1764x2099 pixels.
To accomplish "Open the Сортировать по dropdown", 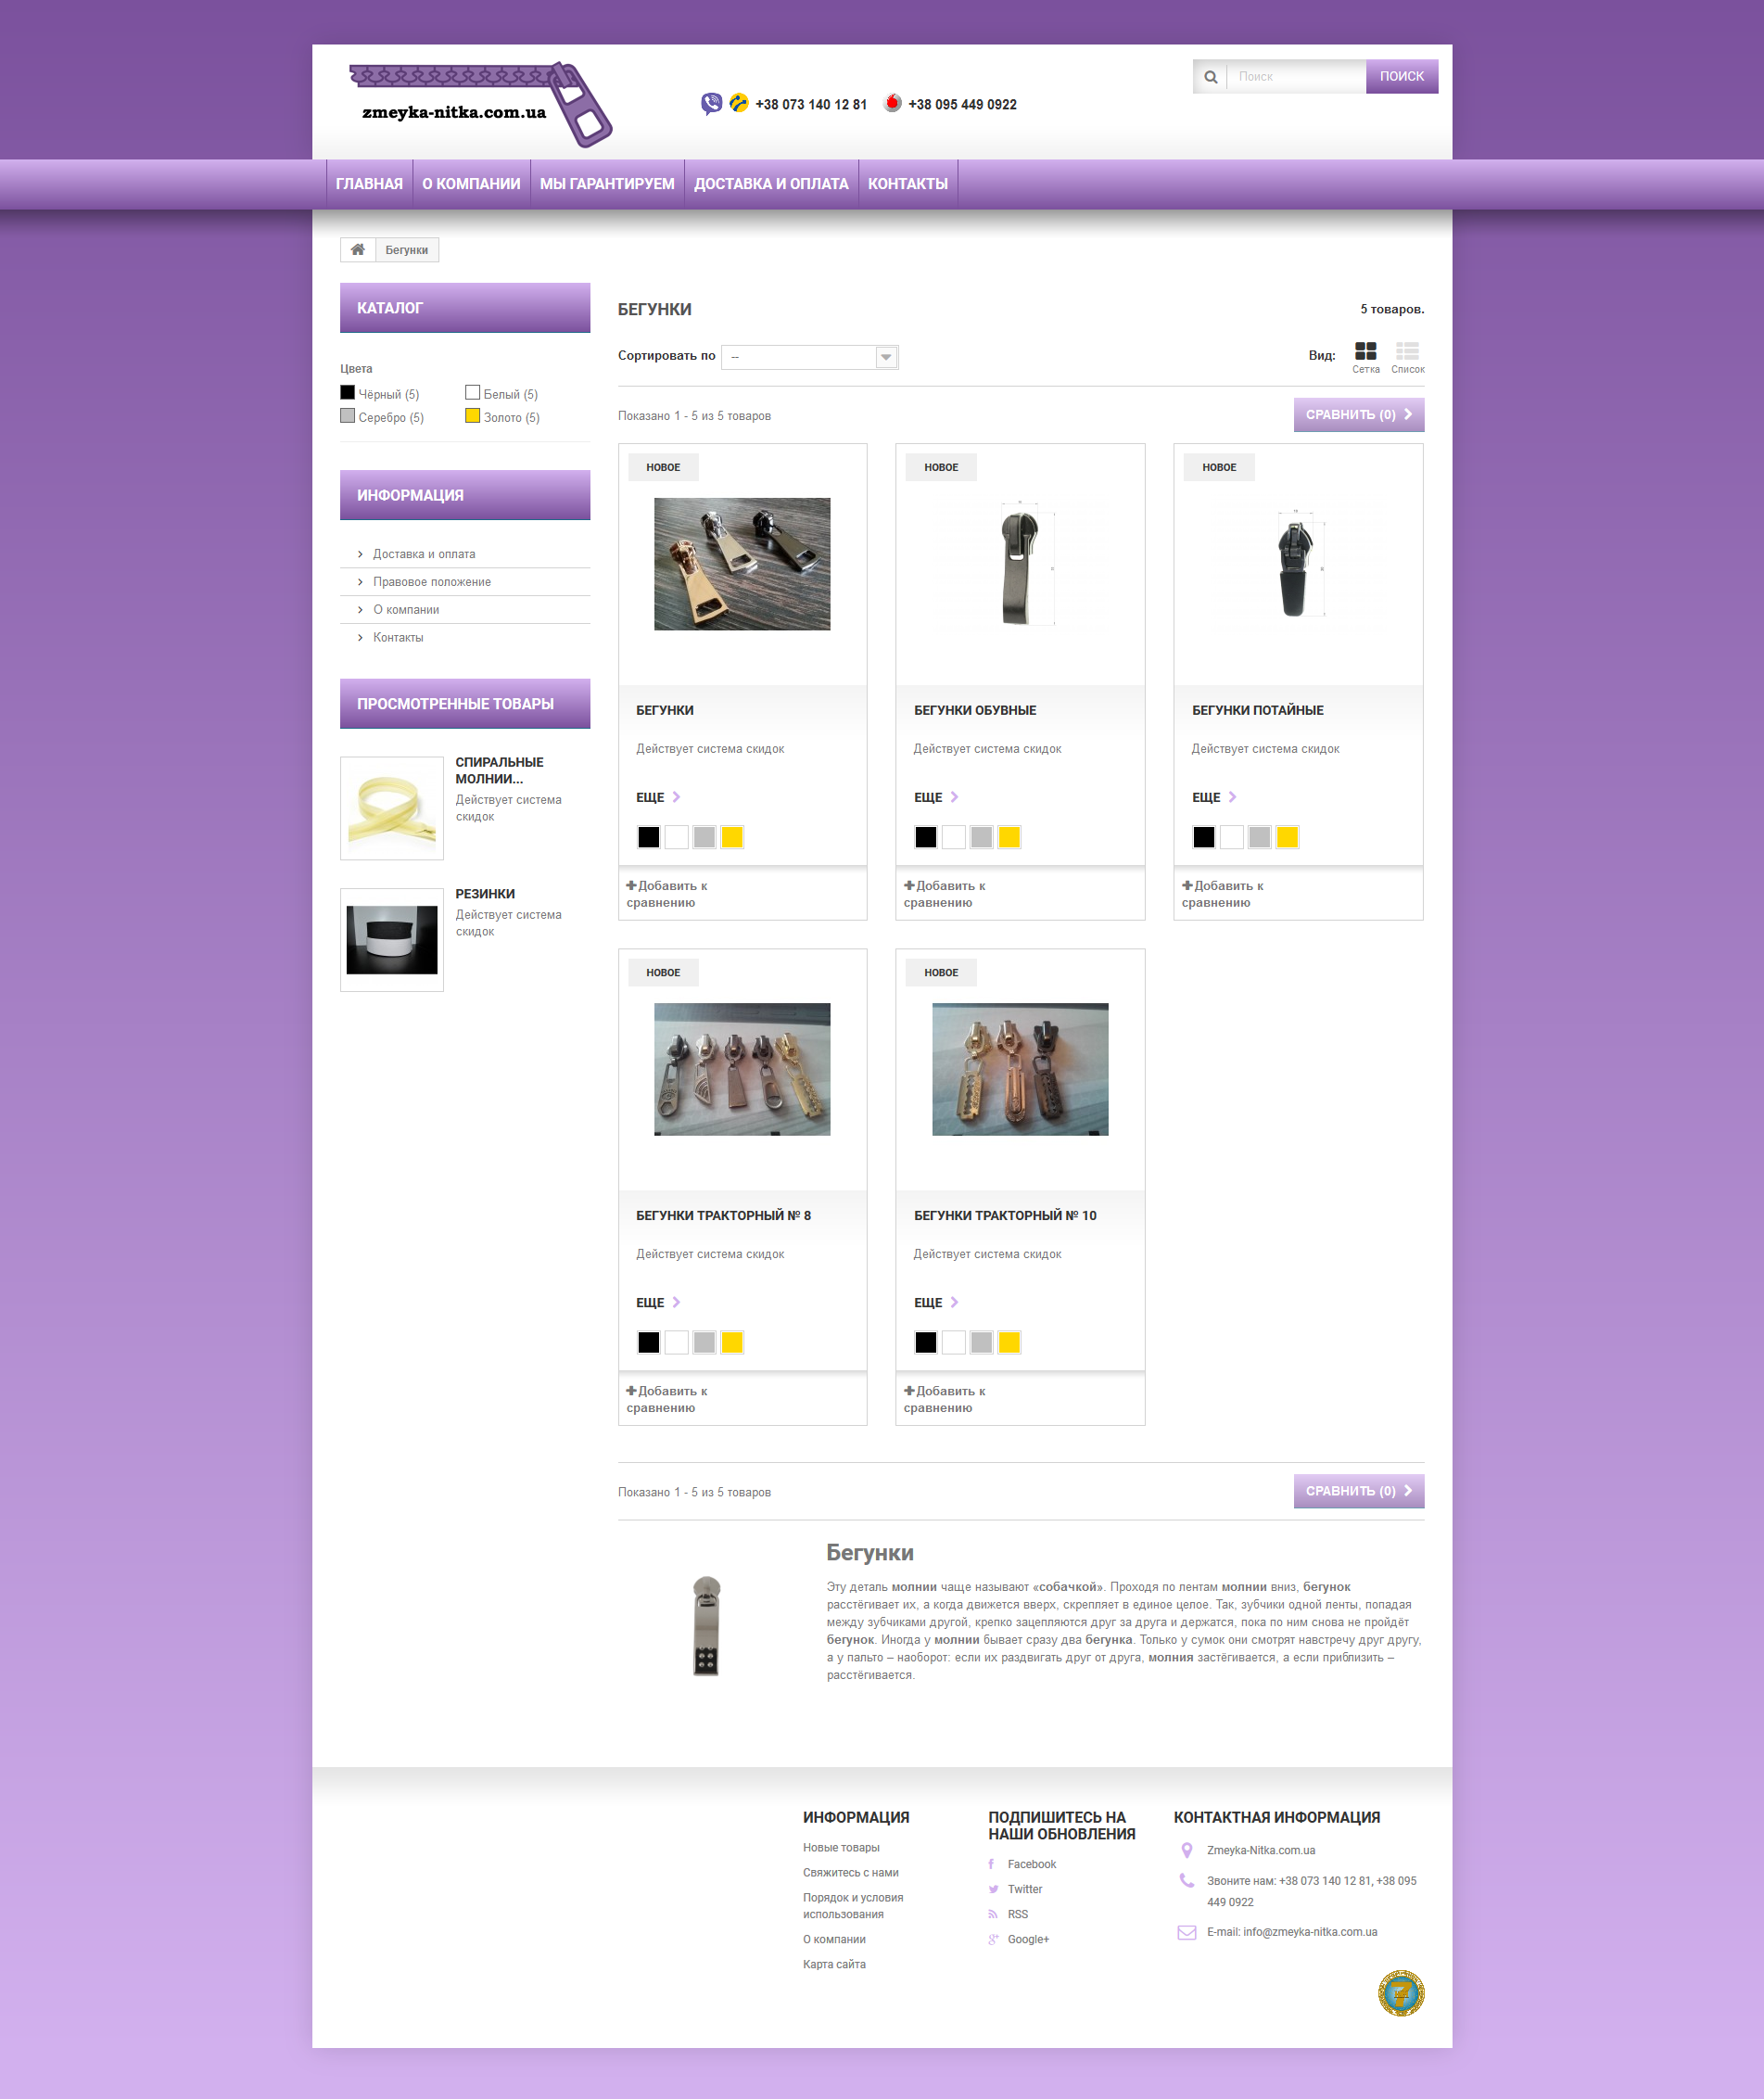I will (809, 357).
